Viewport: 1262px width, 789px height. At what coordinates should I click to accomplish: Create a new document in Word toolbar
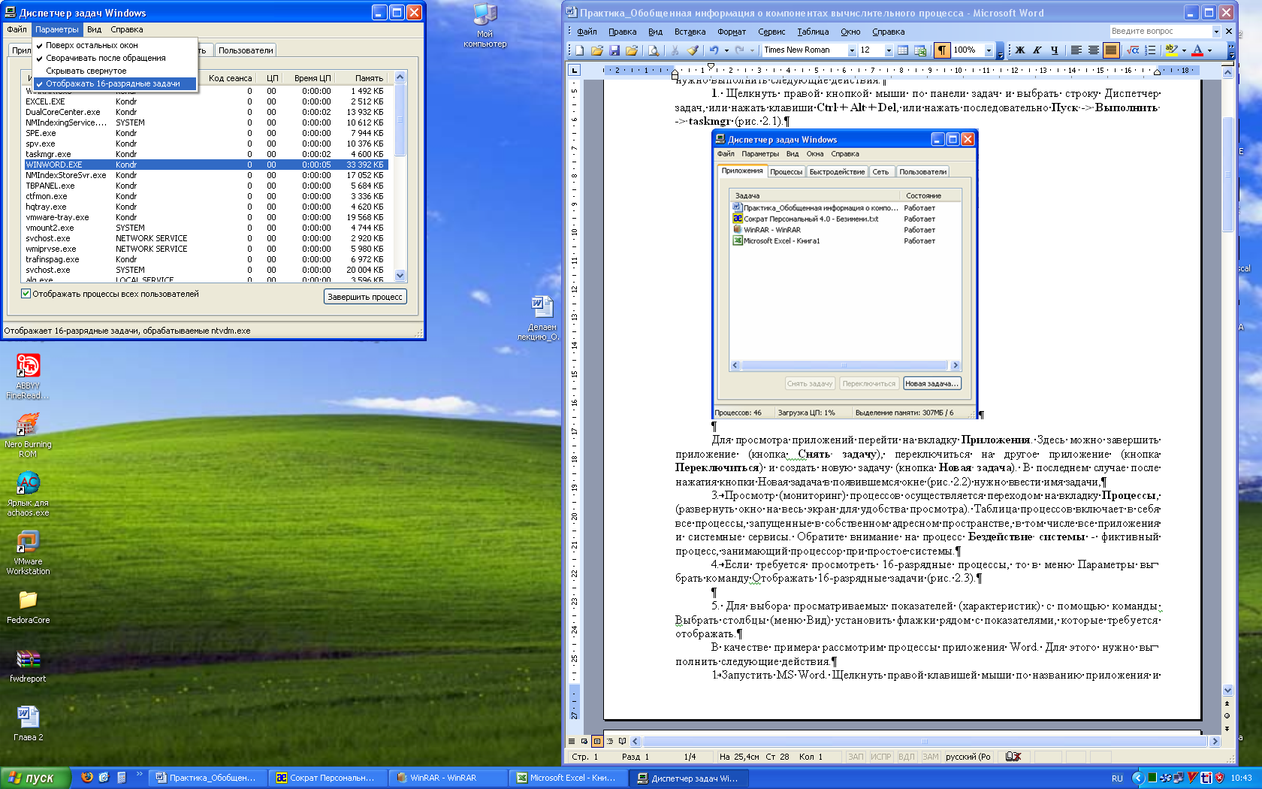click(579, 50)
